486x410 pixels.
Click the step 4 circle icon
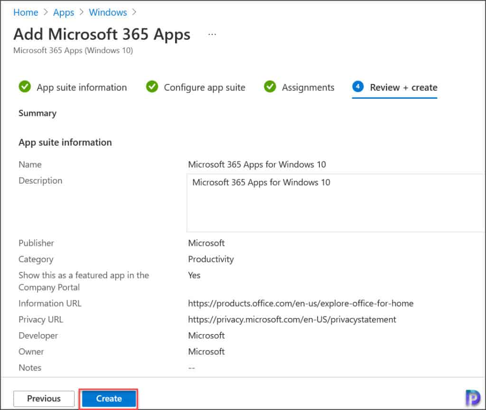coord(358,86)
